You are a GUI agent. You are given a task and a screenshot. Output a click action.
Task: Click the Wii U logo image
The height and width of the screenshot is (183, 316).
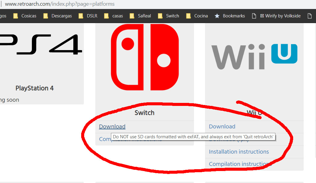[254, 57]
